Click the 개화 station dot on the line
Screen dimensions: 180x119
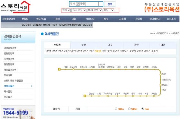66,69
